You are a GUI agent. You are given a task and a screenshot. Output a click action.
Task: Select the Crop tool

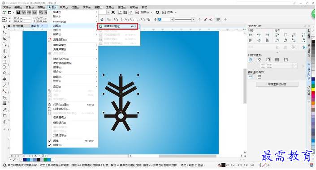(x=4, y=38)
